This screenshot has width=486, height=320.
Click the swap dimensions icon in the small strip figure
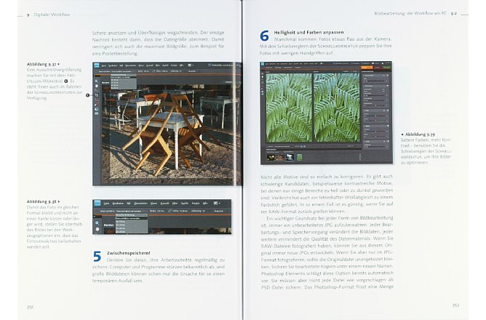click(x=169, y=211)
